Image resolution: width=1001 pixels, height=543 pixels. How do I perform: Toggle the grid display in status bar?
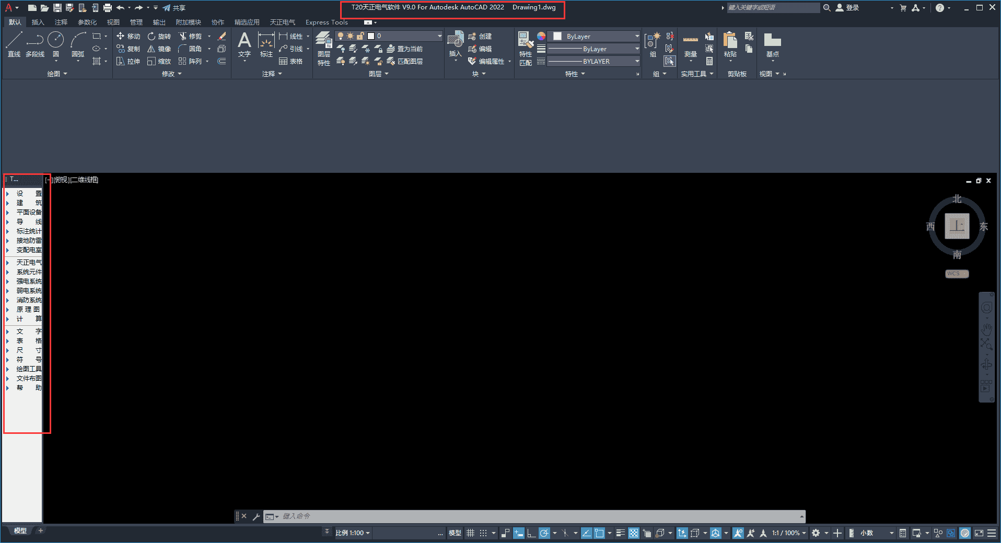470,533
